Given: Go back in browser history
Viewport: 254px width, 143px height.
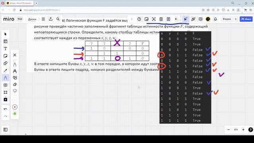Looking at the screenshot, I should (3, 10).
